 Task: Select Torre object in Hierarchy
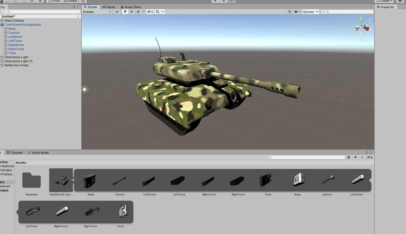pyautogui.click(x=12, y=53)
